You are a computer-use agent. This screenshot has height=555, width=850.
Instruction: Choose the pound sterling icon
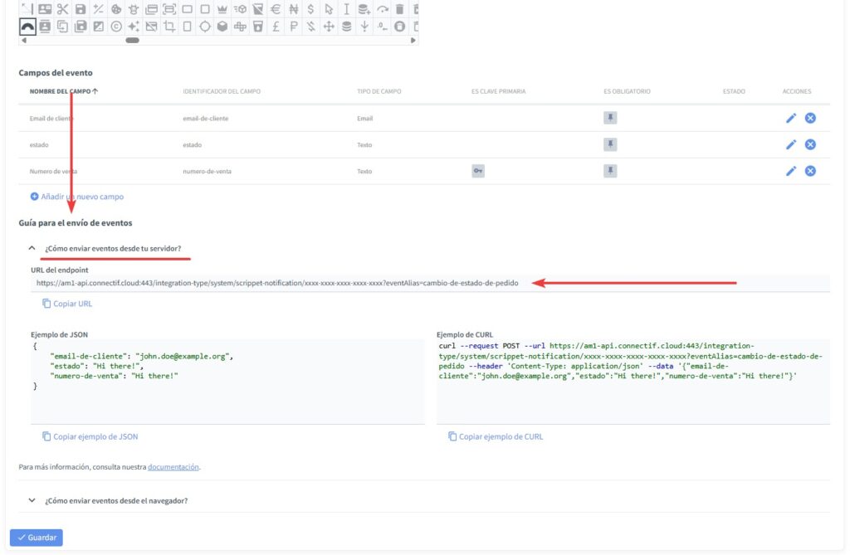tap(276, 27)
